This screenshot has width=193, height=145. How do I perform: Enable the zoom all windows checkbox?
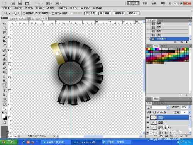tap(53, 14)
